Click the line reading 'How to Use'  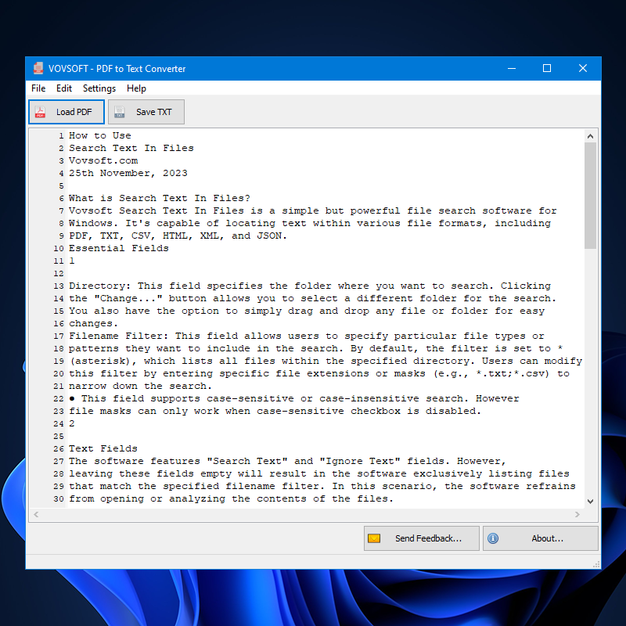[99, 135]
